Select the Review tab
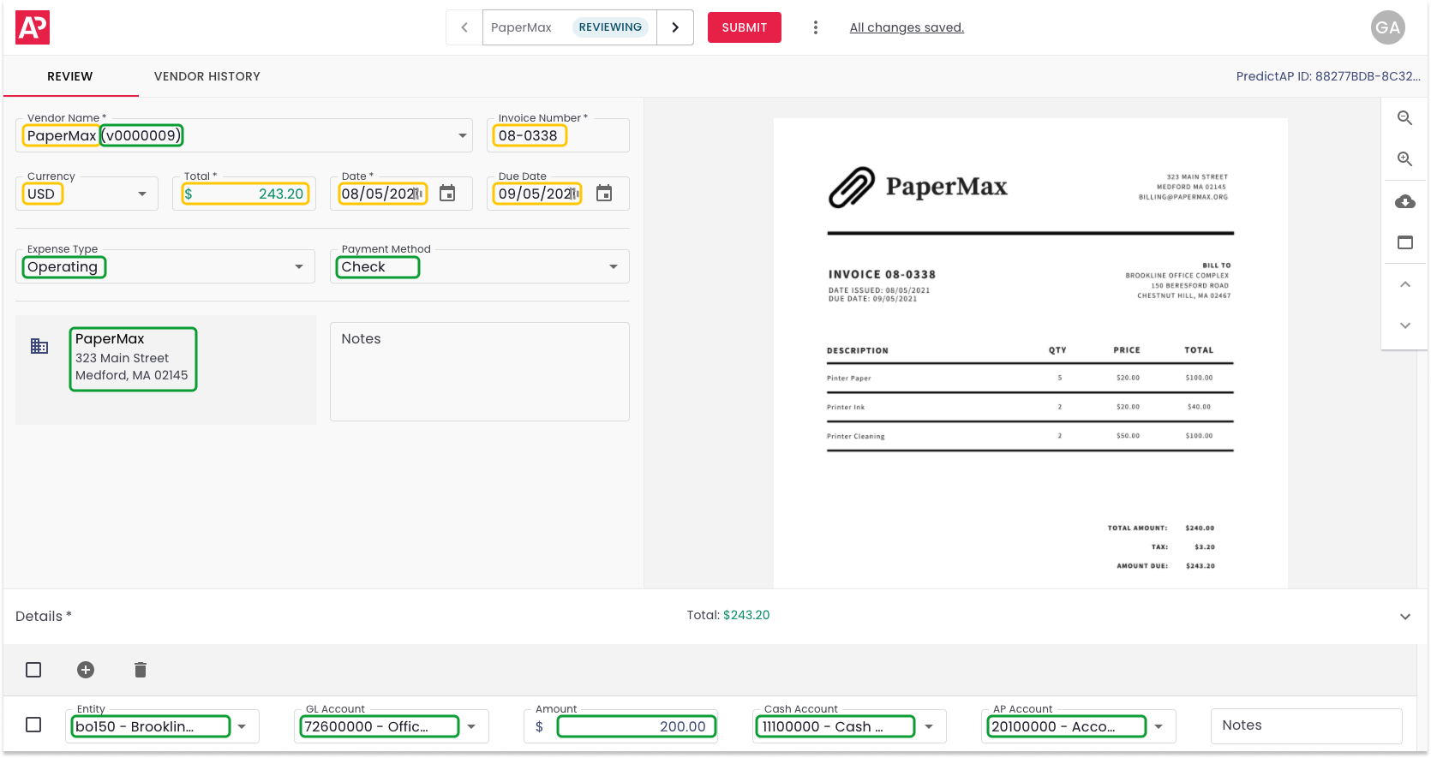The image size is (1431, 758). pyautogui.click(x=70, y=76)
